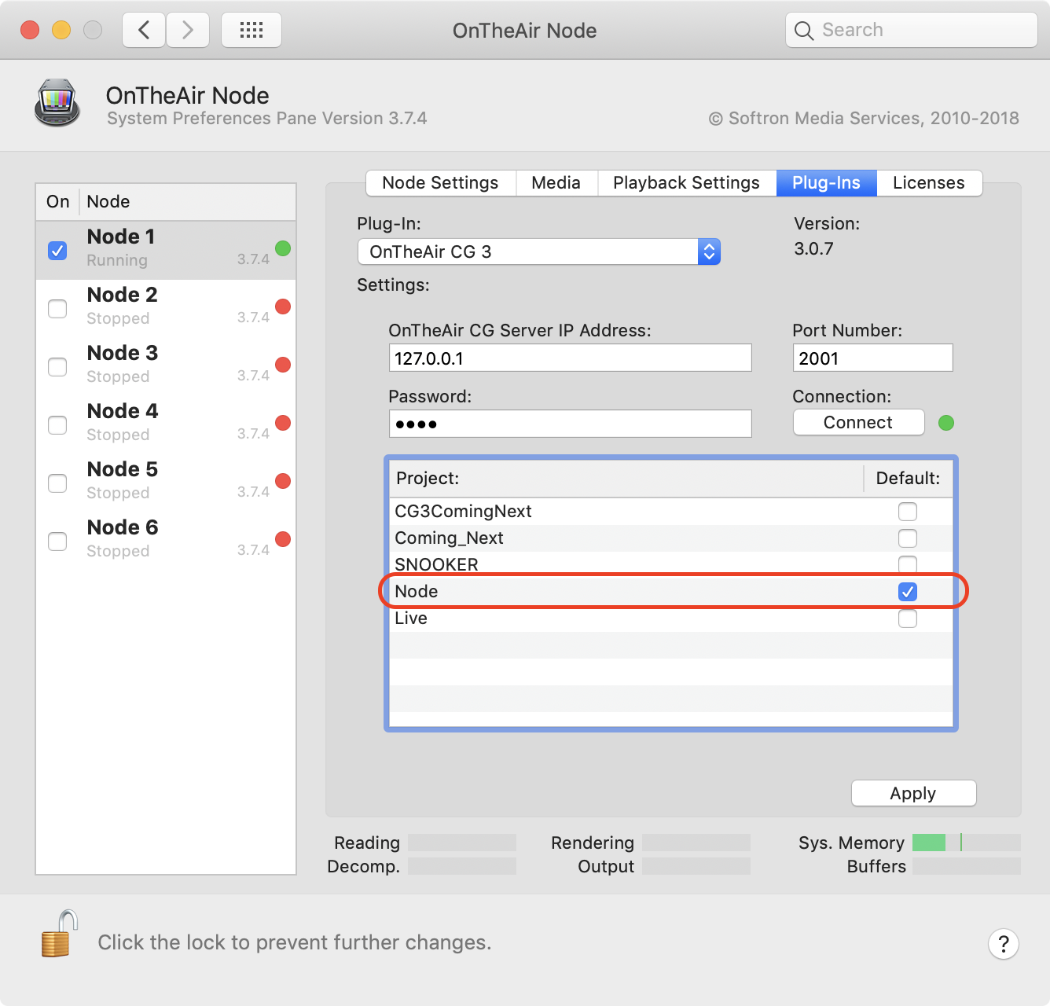Select the Node 4 row
This screenshot has width=1050, height=1006.
(x=166, y=424)
